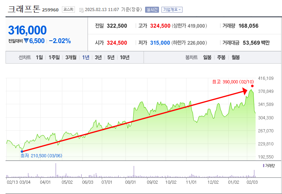
Task: Select the 5년 line chart tab
Action: point(111,57)
